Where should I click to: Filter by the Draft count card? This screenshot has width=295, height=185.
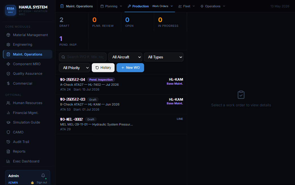tap(72, 22)
